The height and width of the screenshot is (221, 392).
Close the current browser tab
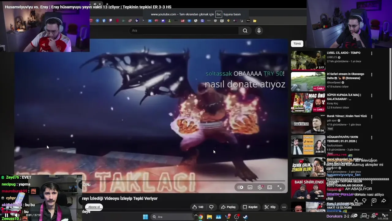tap(100, 4)
